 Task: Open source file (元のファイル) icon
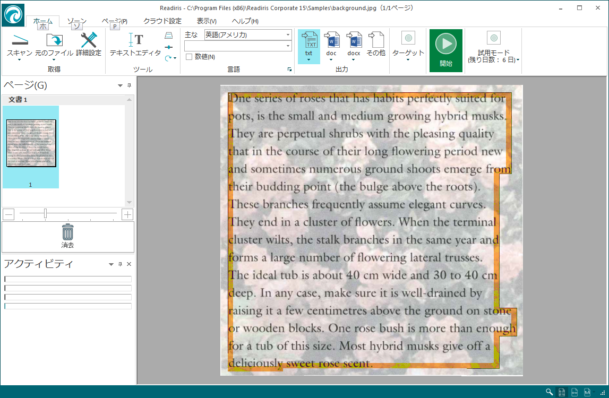tap(54, 41)
